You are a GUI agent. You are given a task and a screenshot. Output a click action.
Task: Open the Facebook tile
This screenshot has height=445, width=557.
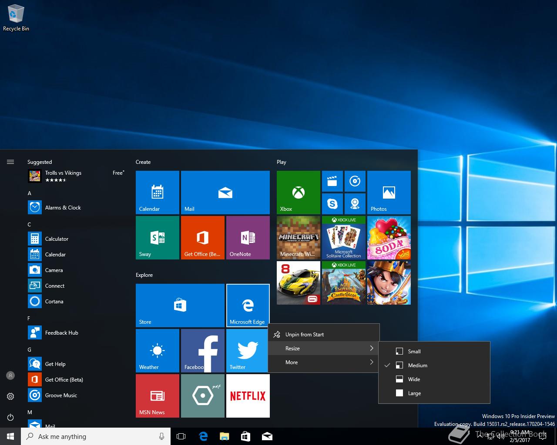[x=203, y=351]
